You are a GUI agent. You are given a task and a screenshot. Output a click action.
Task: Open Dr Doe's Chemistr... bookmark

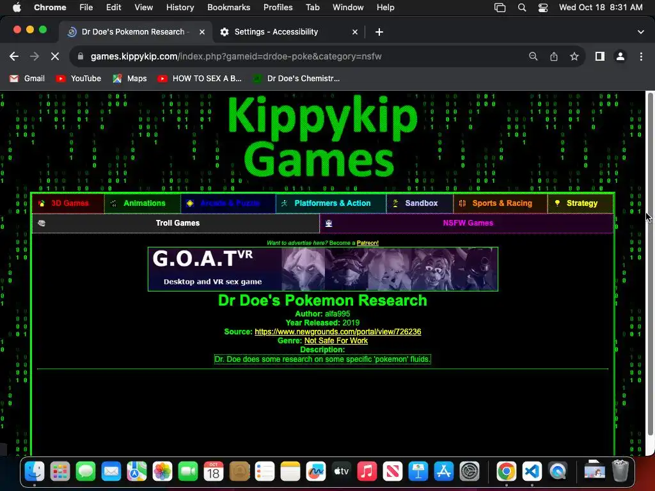pos(297,79)
